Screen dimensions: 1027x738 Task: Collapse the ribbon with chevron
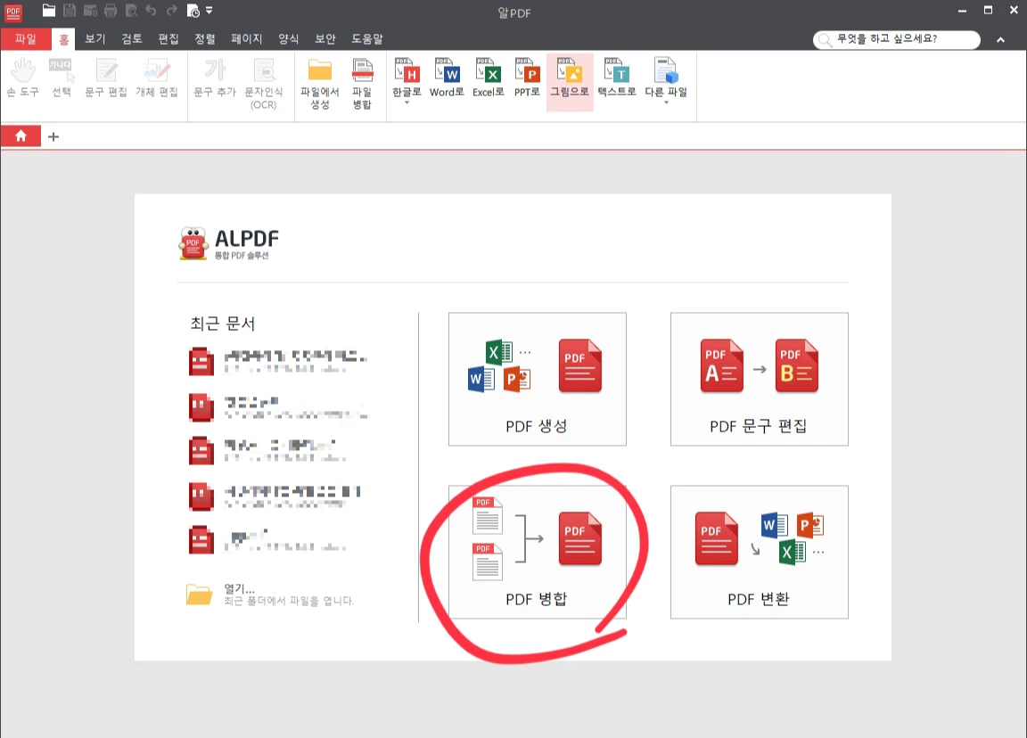(1001, 40)
